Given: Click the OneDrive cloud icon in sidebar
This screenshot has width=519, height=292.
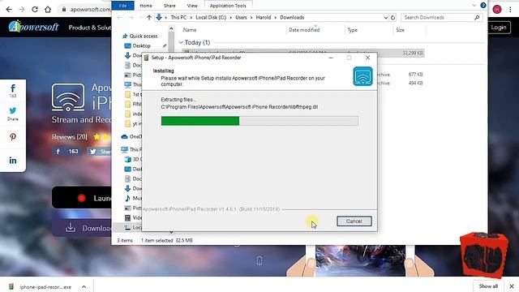Looking at the screenshot, I should point(124,137).
